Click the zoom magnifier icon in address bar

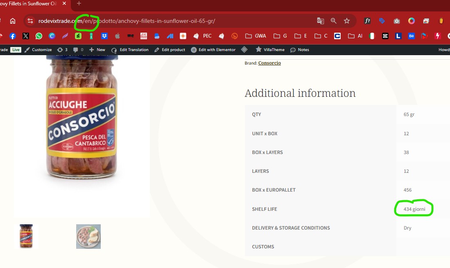[x=333, y=21]
